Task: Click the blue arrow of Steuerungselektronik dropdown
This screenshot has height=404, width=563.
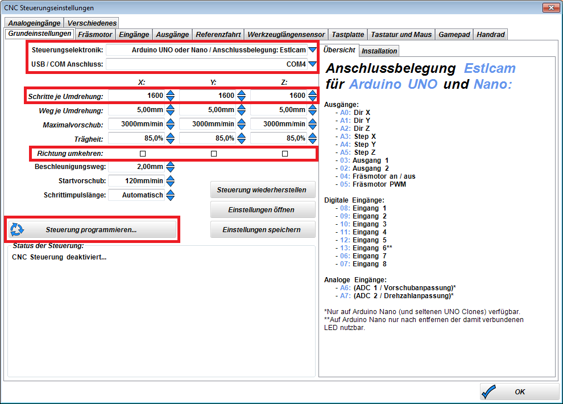Action: click(x=311, y=49)
